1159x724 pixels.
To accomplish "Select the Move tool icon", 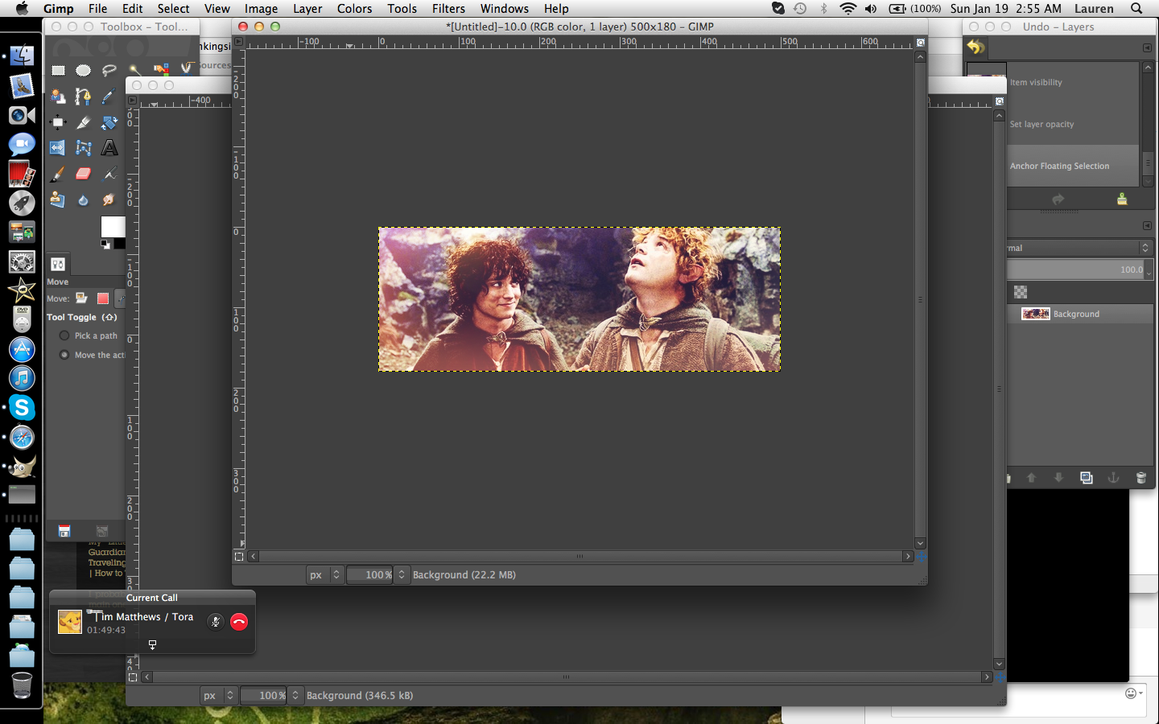I will tap(58, 122).
